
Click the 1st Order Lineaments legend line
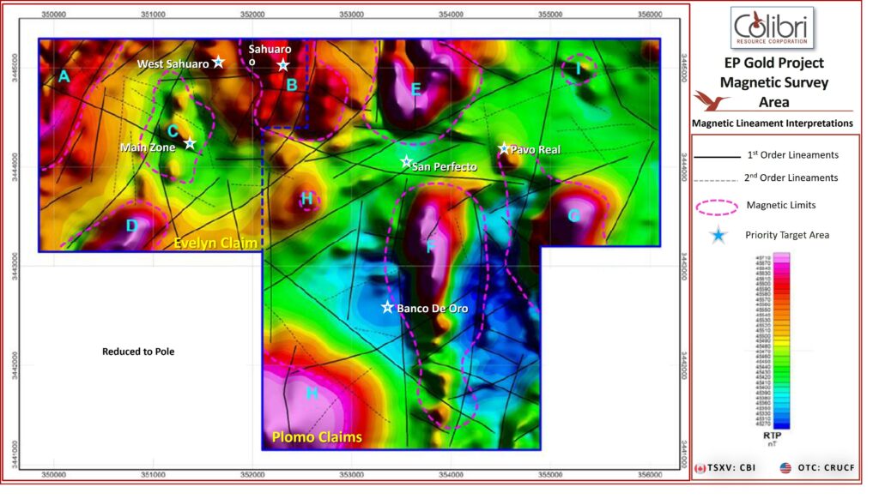click(x=717, y=156)
